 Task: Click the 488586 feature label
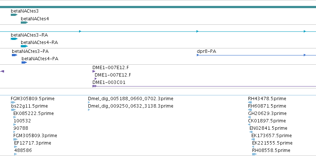23,150
